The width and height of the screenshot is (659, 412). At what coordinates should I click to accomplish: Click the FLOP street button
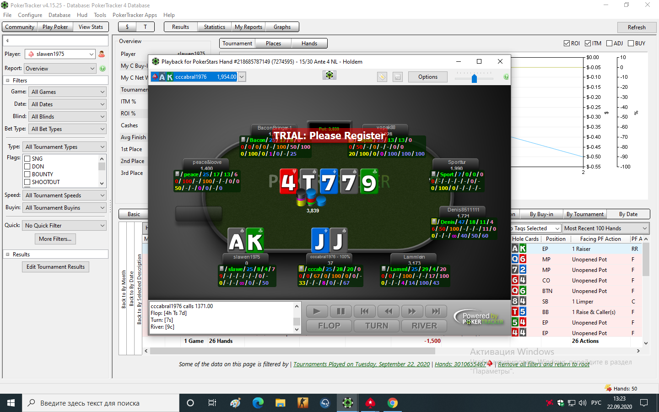pos(329,326)
